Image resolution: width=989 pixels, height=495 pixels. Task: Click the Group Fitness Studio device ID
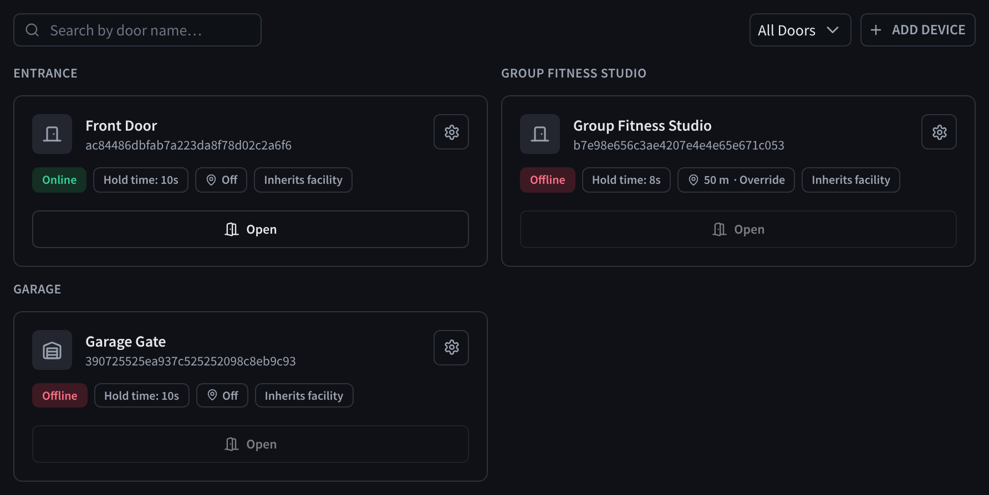point(679,145)
